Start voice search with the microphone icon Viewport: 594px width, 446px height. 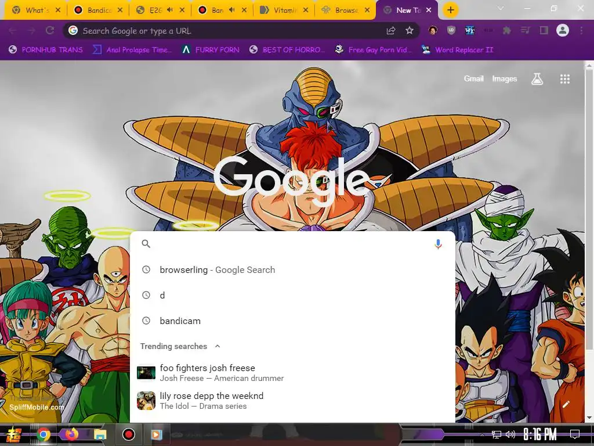click(438, 244)
